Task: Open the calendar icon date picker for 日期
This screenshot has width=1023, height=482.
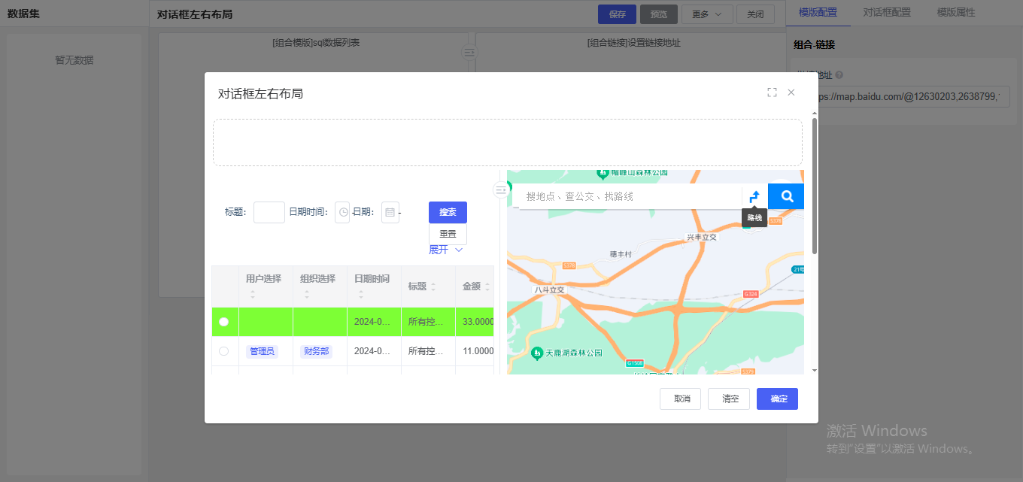Action: pyautogui.click(x=390, y=213)
